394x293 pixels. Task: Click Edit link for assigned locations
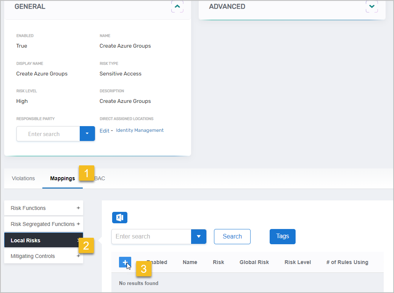click(104, 131)
